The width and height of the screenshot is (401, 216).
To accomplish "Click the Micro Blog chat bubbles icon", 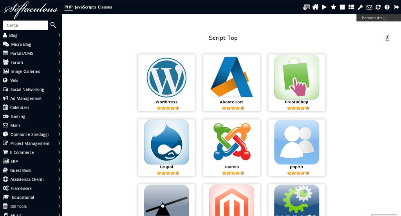I will point(5,44).
